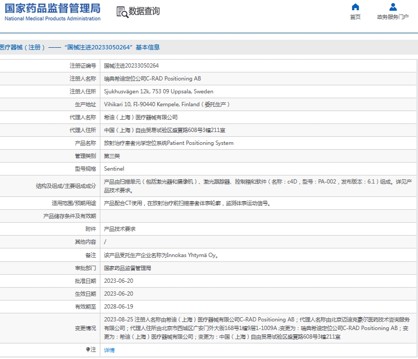
Task: Click 2023-06-20 in the 生效日期 row
Action: (119, 294)
